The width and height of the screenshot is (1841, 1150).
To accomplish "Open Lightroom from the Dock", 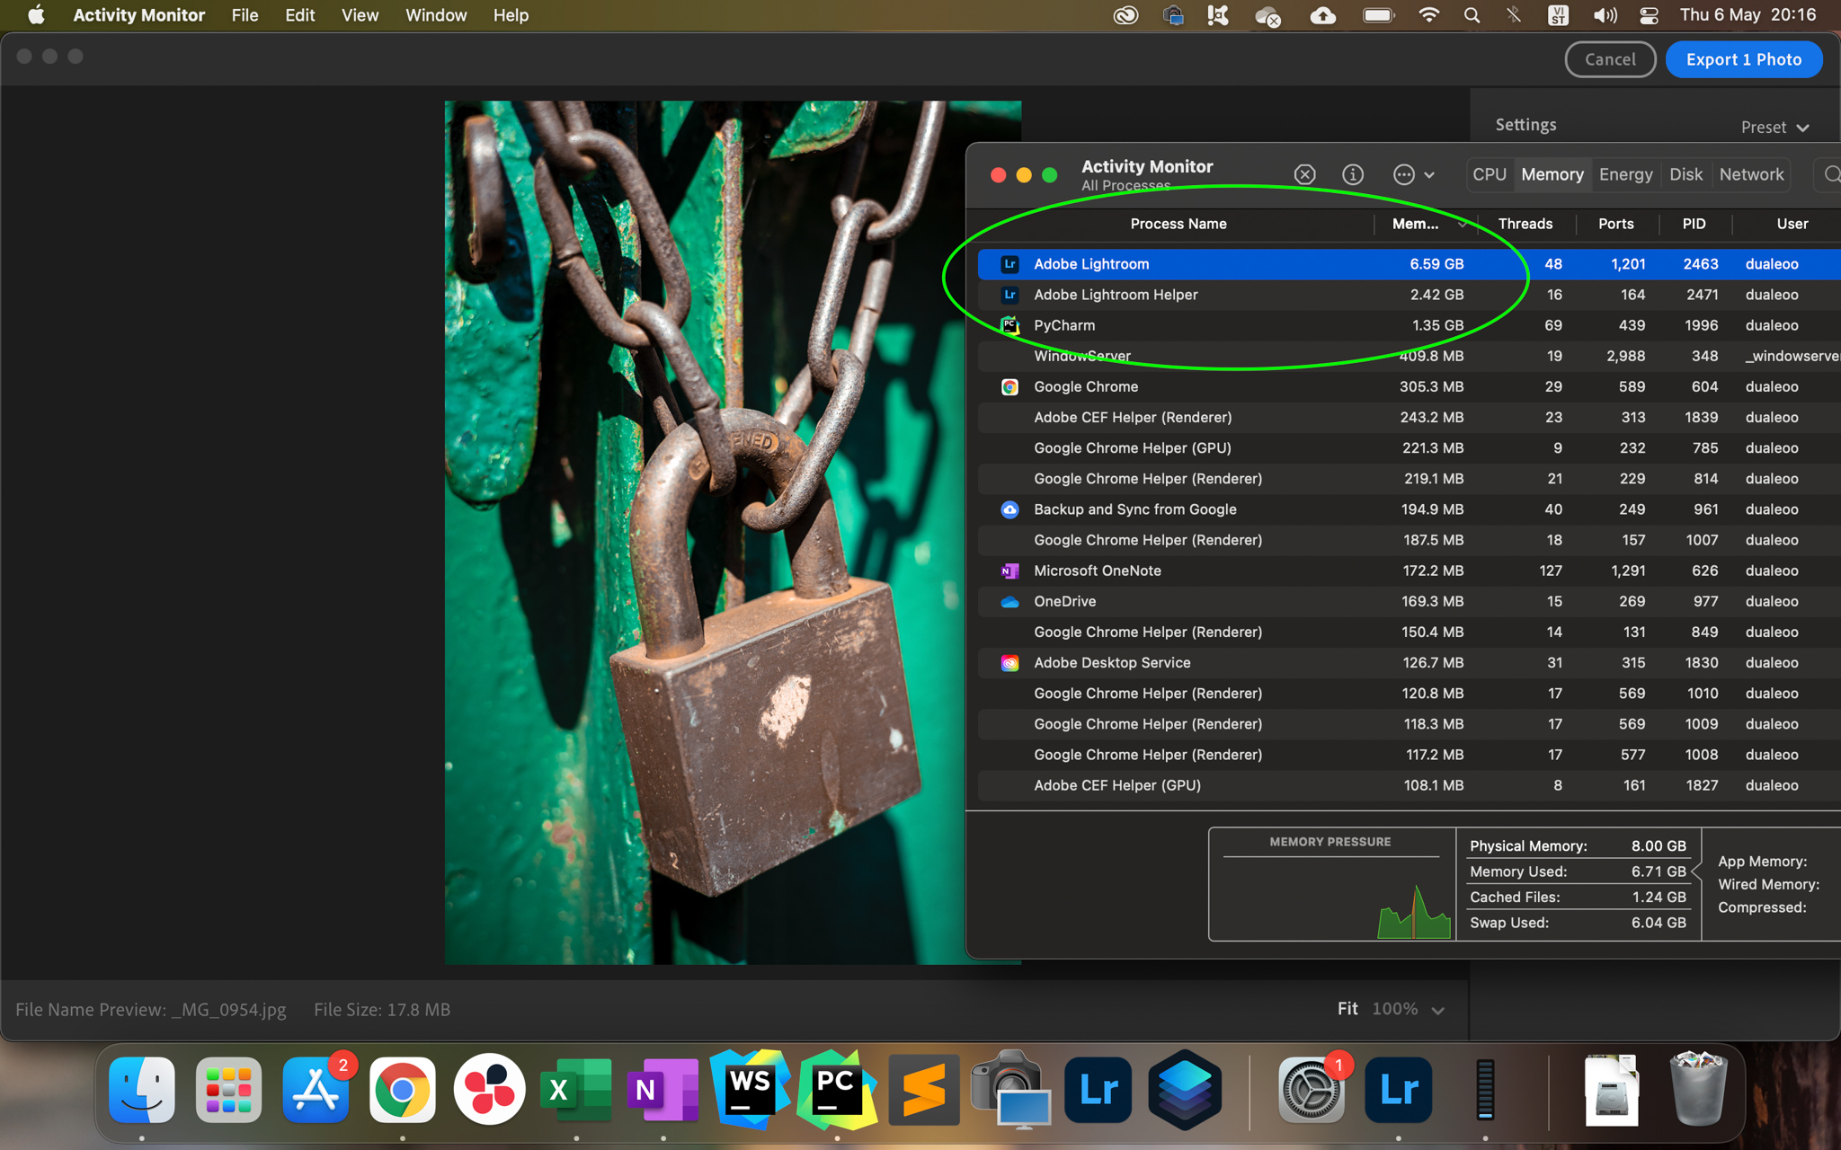I will click(x=1097, y=1090).
